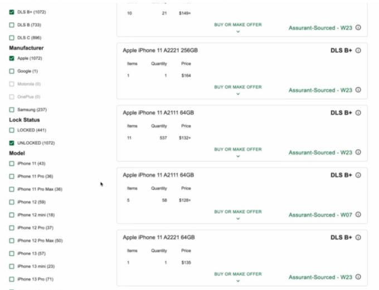The image size is (379, 290).
Task: Click info icon beside DLS B+ on $135 listing
Action: point(358,238)
